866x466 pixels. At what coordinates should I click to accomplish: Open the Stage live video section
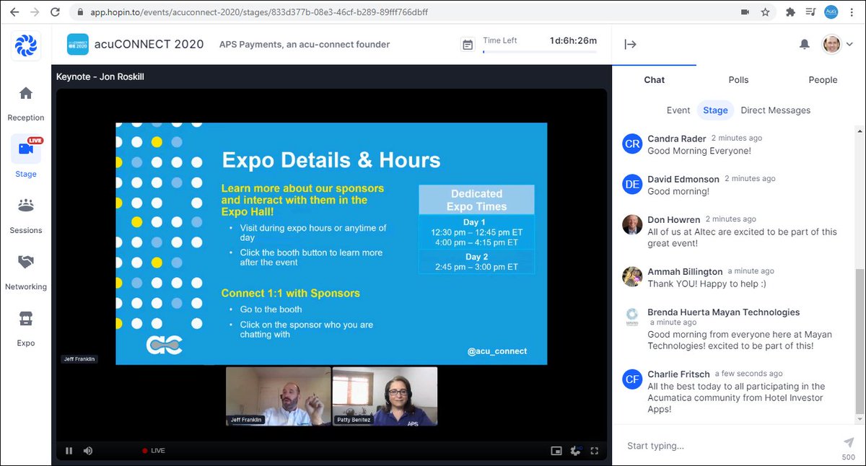pos(26,157)
